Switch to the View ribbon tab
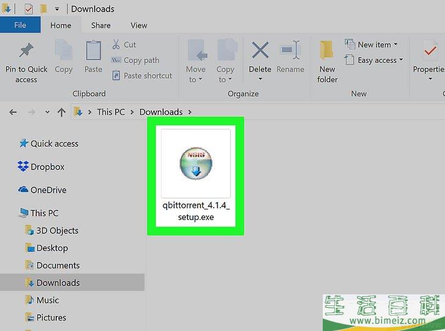445x331 pixels. click(x=139, y=25)
